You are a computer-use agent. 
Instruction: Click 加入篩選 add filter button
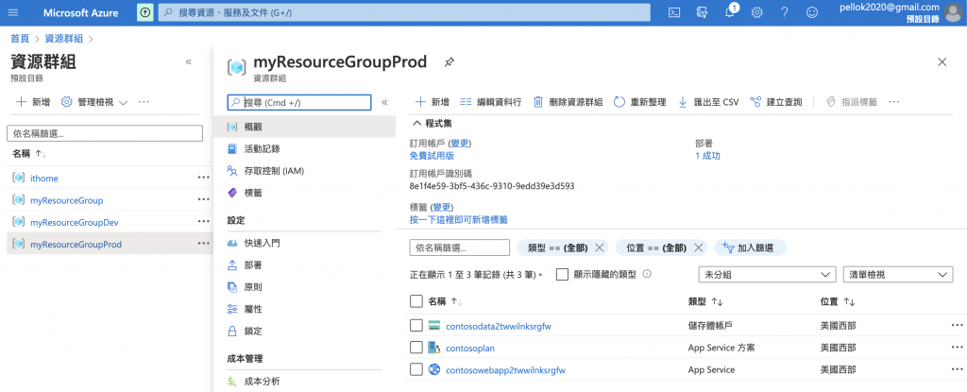pyautogui.click(x=751, y=247)
